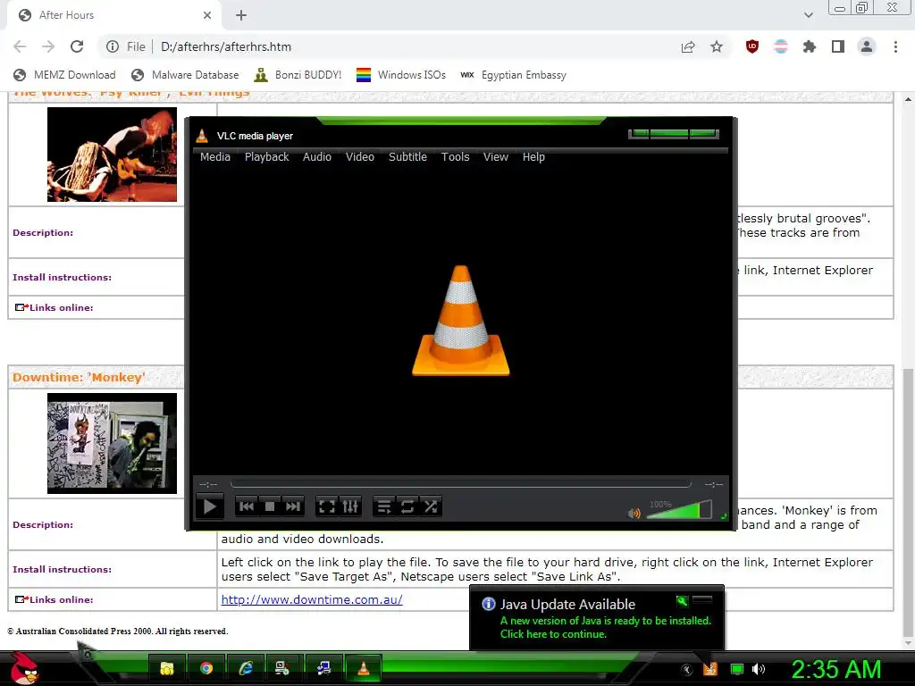Open Chrome profile avatar
Screen dimensions: 915x686
(867, 46)
